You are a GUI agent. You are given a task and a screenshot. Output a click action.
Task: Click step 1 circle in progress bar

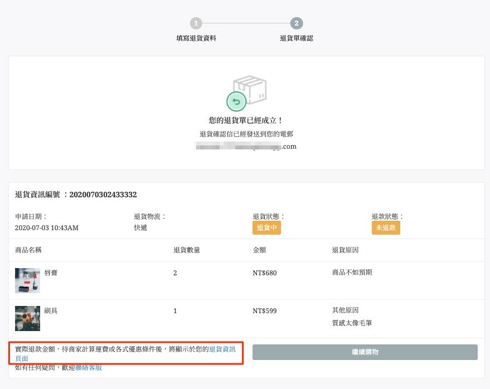coord(196,23)
